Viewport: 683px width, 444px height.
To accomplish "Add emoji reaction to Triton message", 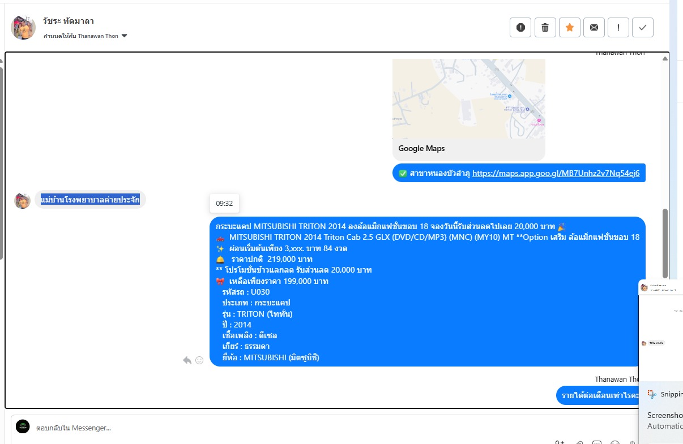I will coord(199,360).
